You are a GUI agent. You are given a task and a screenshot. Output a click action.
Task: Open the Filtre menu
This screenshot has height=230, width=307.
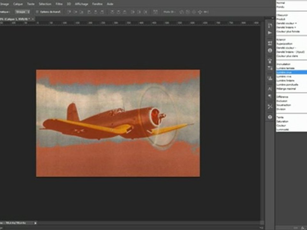point(59,4)
